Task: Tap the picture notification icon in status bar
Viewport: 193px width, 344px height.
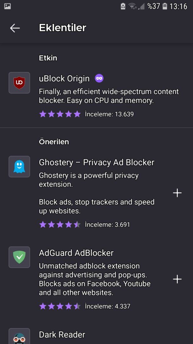Action: [8, 6]
